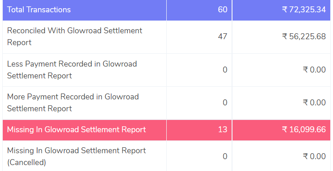The width and height of the screenshot is (333, 171).
Task: Click the rupee symbol in the total amount
Action: (x=285, y=10)
